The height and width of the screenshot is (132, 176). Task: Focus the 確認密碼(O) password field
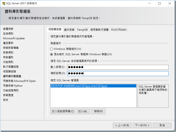pos(118,74)
